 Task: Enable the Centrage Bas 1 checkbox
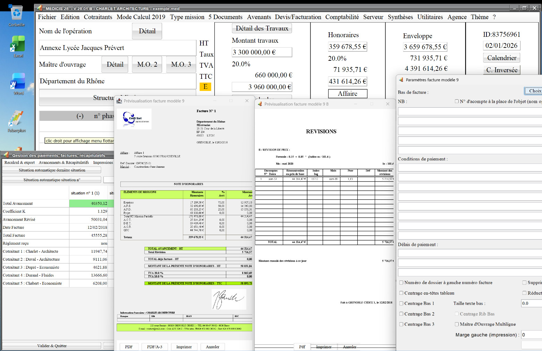tap(401, 303)
